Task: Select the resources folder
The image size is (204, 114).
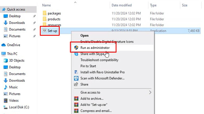Action: 54,25
